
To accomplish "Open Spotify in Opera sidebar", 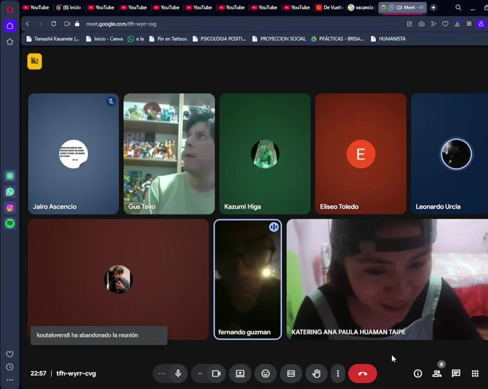I will click(x=10, y=224).
